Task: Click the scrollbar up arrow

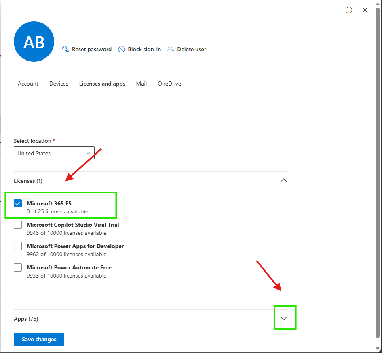Action: (378, 3)
